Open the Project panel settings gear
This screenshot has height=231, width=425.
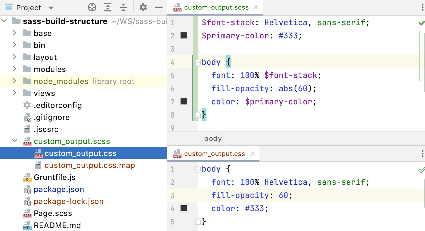coord(143,7)
